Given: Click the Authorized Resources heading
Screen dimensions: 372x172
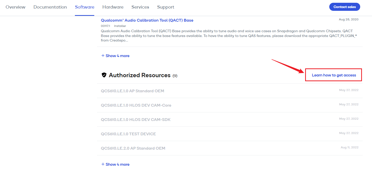Looking at the screenshot, I should click(139, 75).
